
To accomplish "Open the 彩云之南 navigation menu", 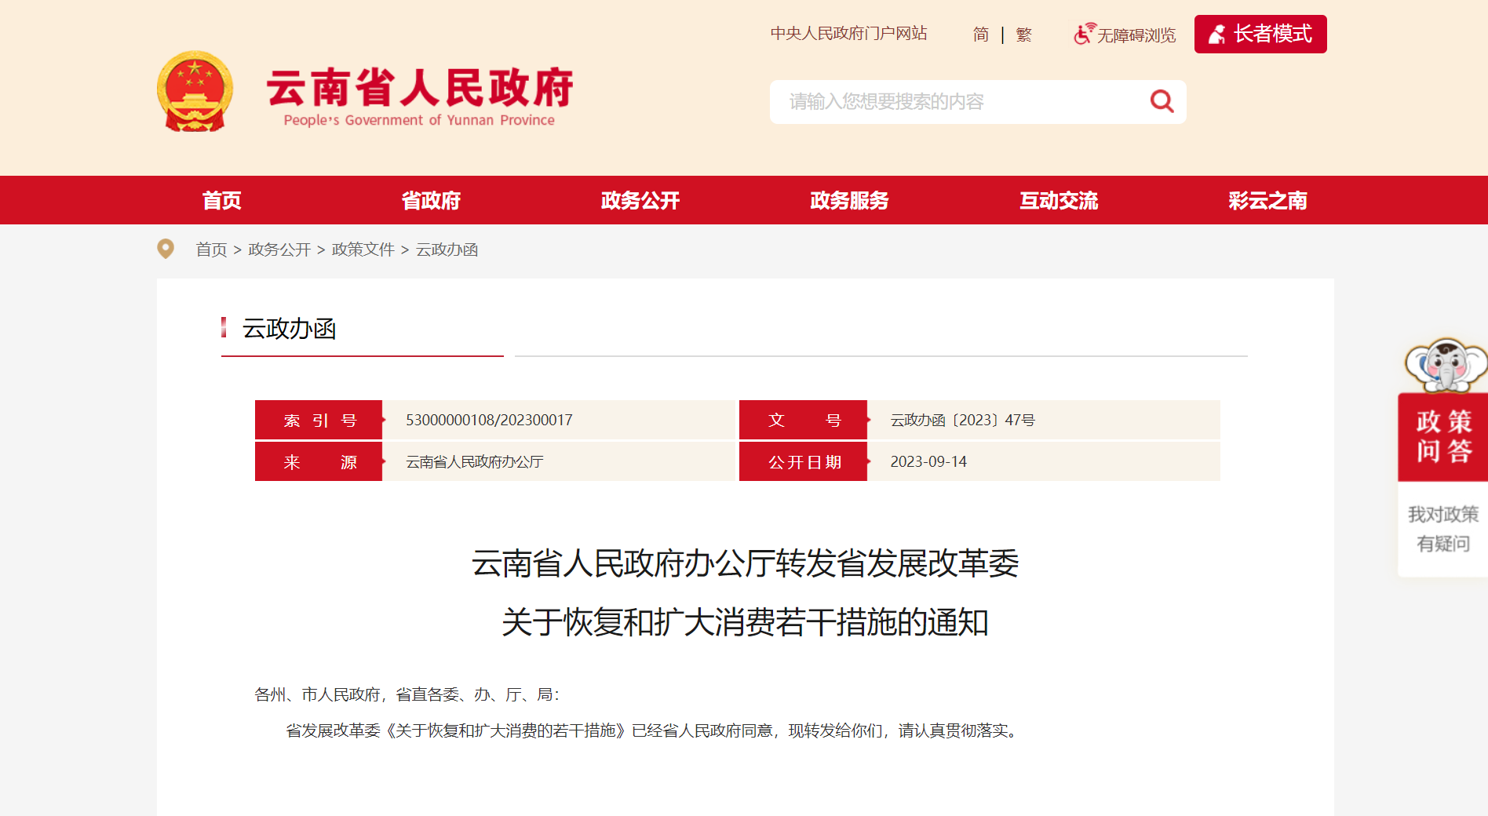I will click(x=1267, y=201).
